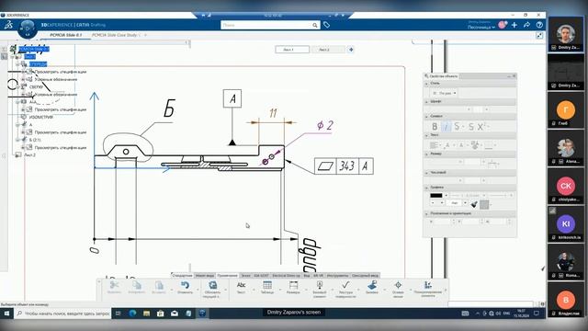
Task: Open the Help question mark icon
Action: [539, 25]
